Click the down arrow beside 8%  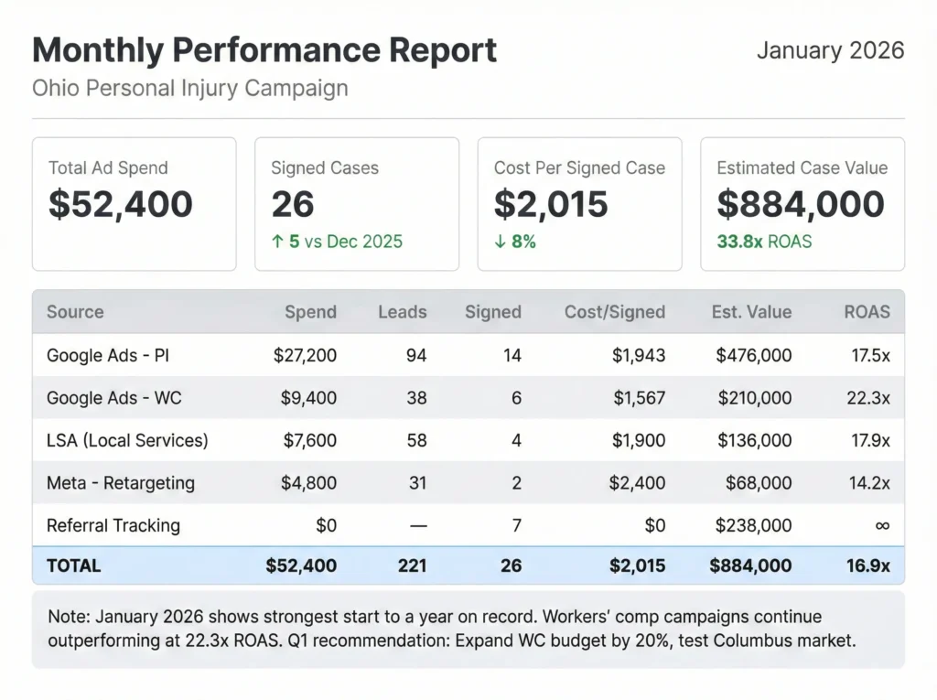tap(500, 242)
